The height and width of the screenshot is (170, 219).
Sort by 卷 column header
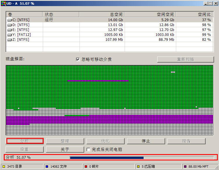pos(24,14)
